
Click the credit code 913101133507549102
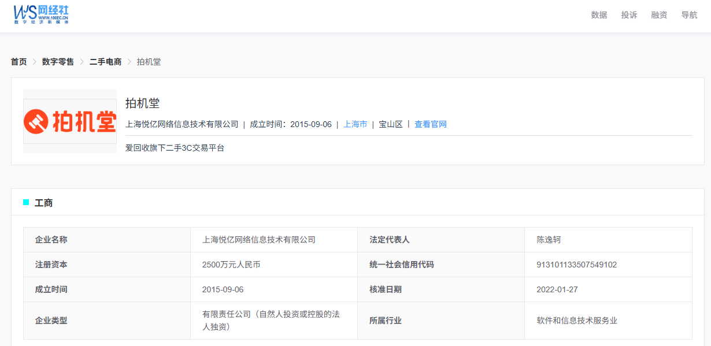tap(576, 265)
